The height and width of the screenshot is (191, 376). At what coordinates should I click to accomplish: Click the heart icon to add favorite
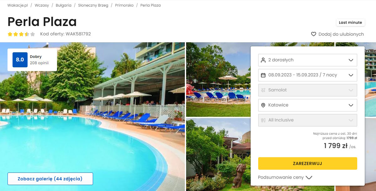(313, 34)
